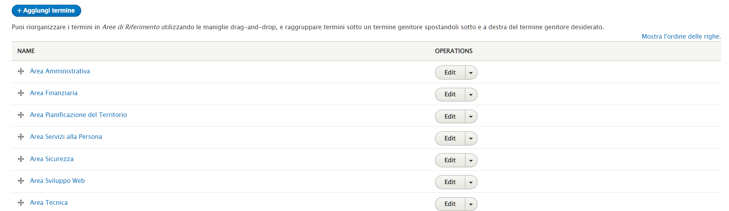Click drag handle for Area Sicurezza
This screenshot has height=211, width=729.
[21, 159]
